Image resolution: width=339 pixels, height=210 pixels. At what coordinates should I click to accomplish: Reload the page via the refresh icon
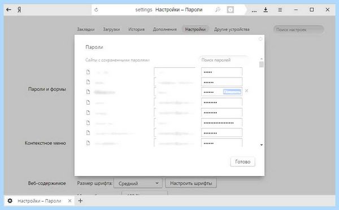97,10
